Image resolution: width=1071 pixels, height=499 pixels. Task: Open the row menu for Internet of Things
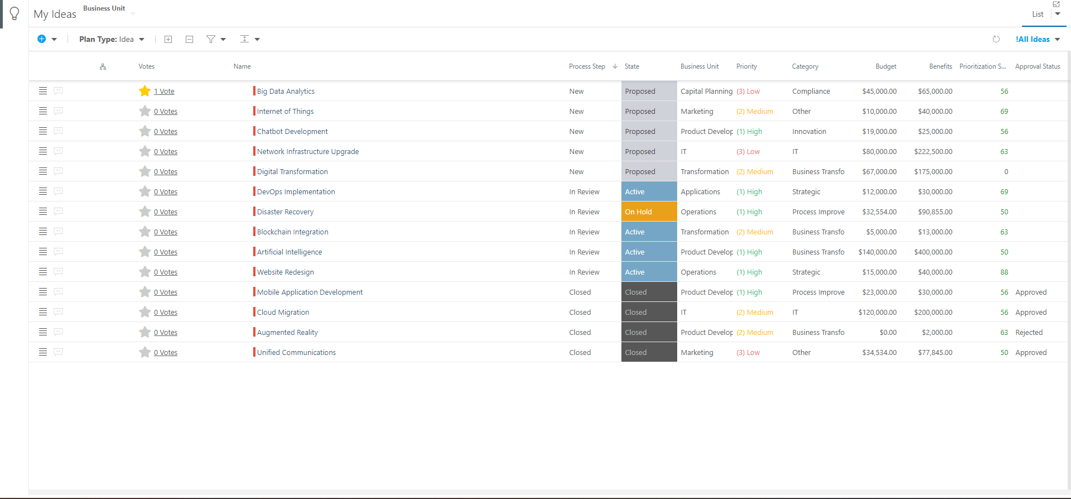click(x=43, y=111)
